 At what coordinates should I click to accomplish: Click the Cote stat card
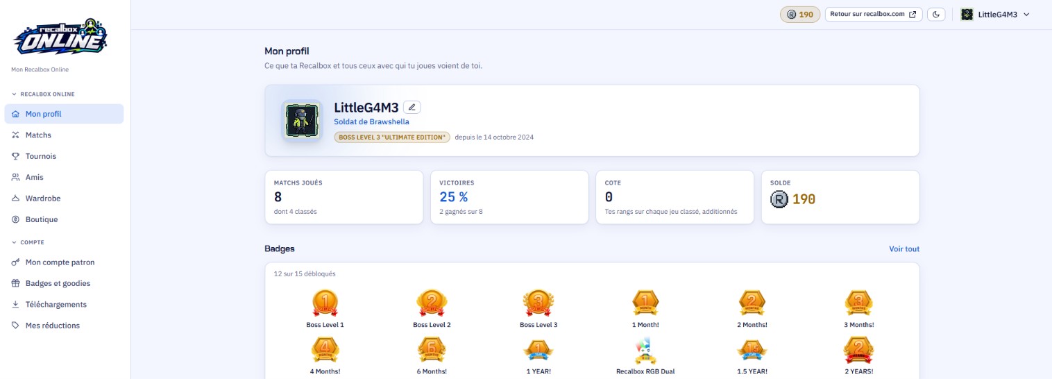click(x=675, y=197)
